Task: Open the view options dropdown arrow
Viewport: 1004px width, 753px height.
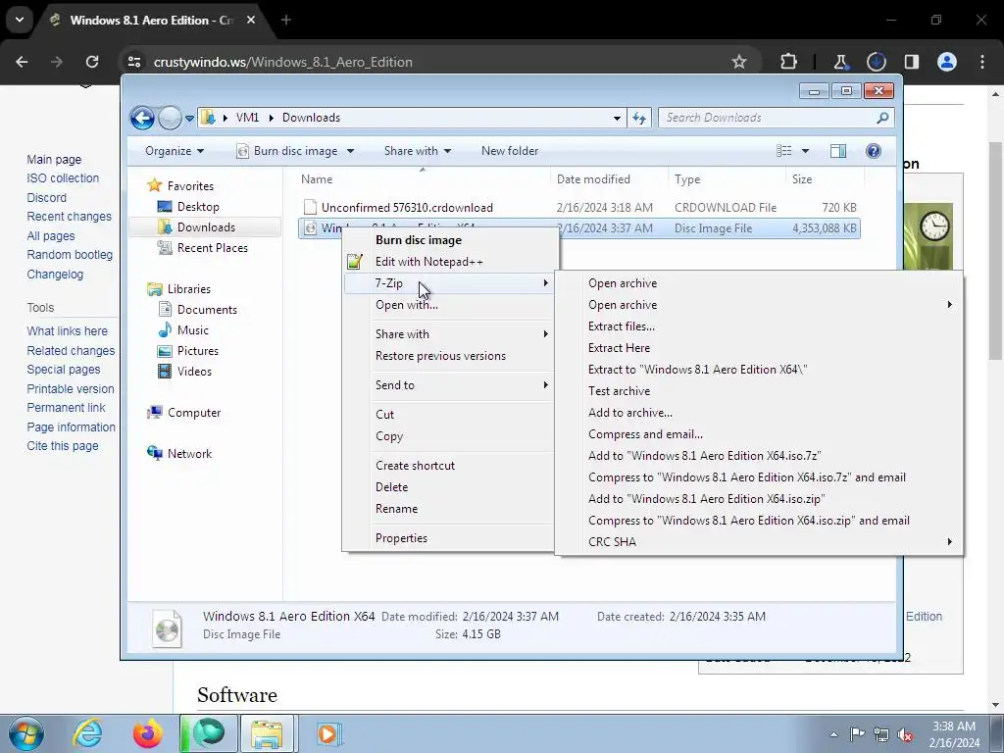Action: tap(806, 151)
